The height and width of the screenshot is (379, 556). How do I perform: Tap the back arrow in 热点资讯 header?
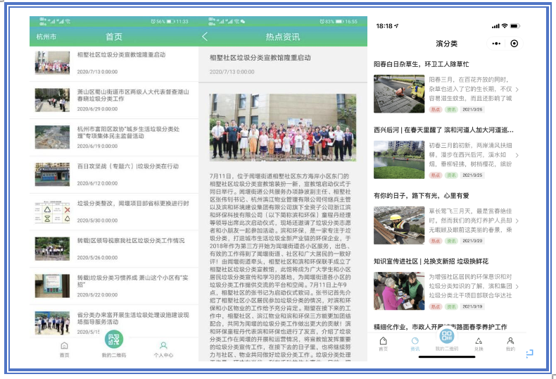coord(205,37)
